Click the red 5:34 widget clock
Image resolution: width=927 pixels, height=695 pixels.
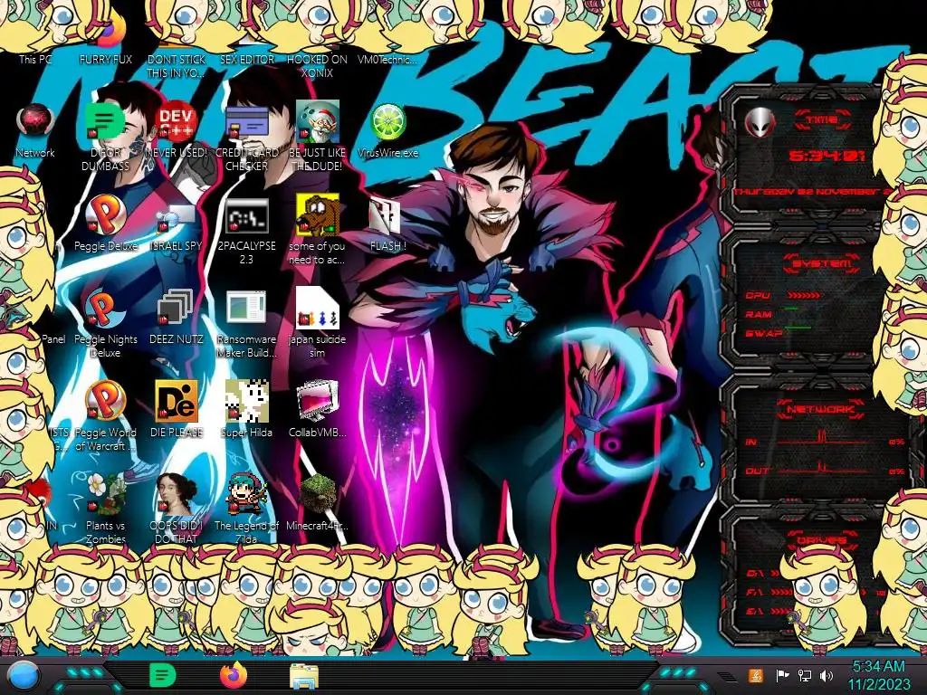coord(826,156)
